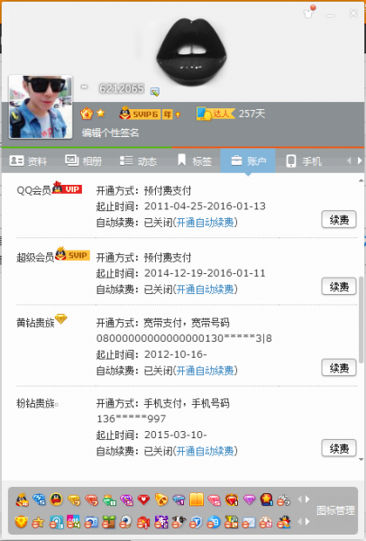366x541 pixels.
Task: Open the 资料 profile tab
Action: pos(28,160)
